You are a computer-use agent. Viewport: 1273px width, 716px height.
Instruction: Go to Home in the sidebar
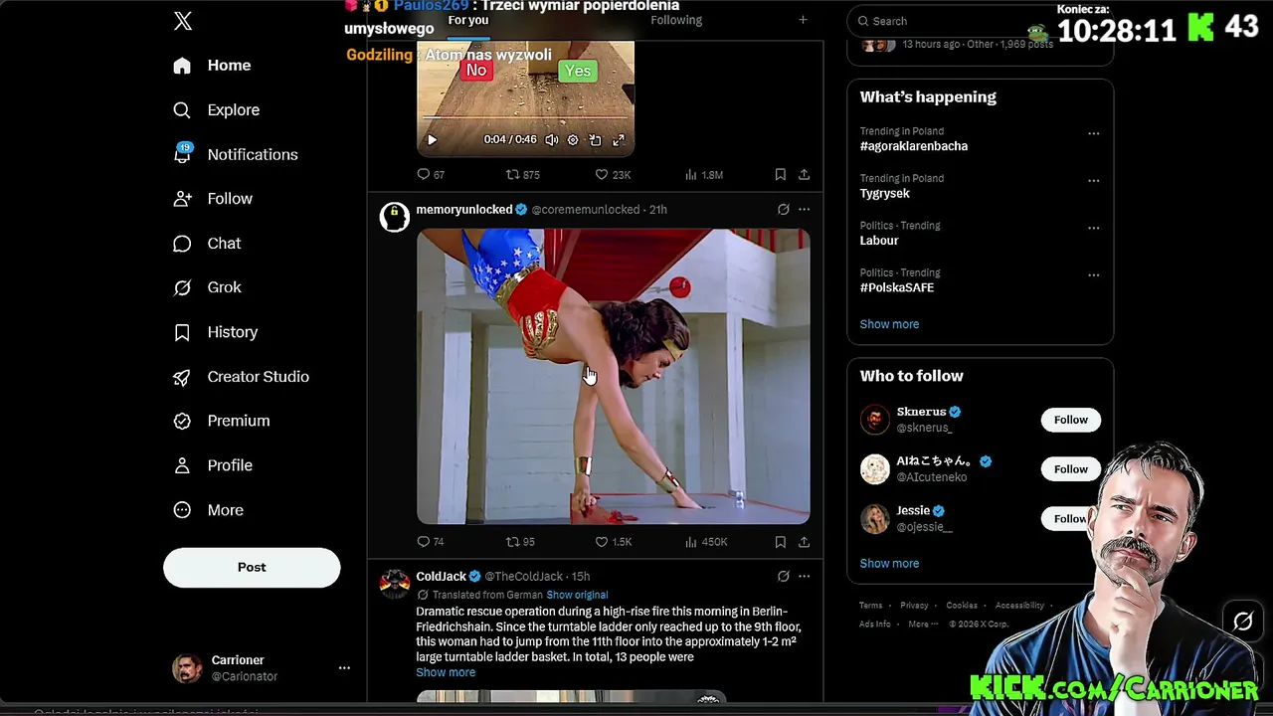[x=212, y=66]
